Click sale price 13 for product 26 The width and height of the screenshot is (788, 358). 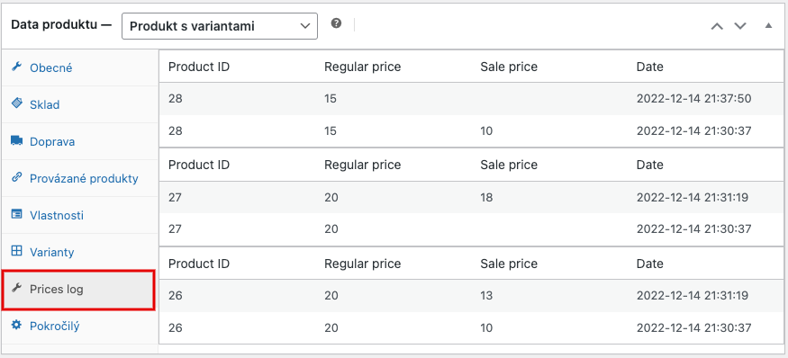(x=486, y=296)
